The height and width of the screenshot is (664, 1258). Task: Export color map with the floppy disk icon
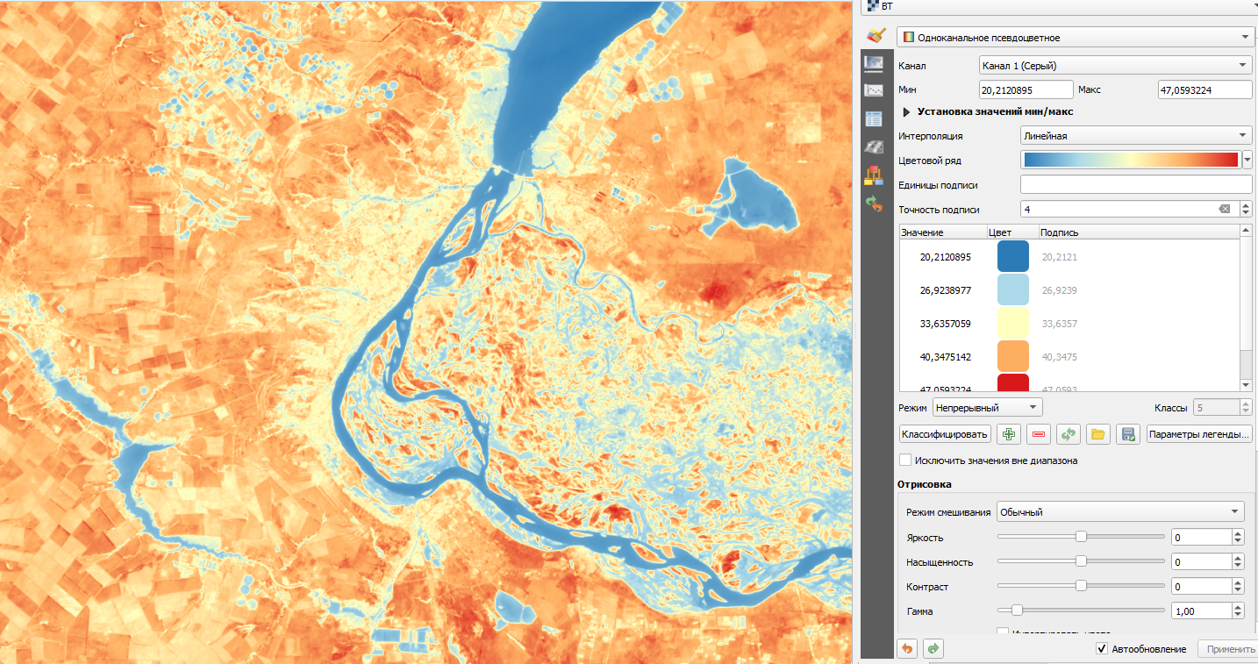1128,434
